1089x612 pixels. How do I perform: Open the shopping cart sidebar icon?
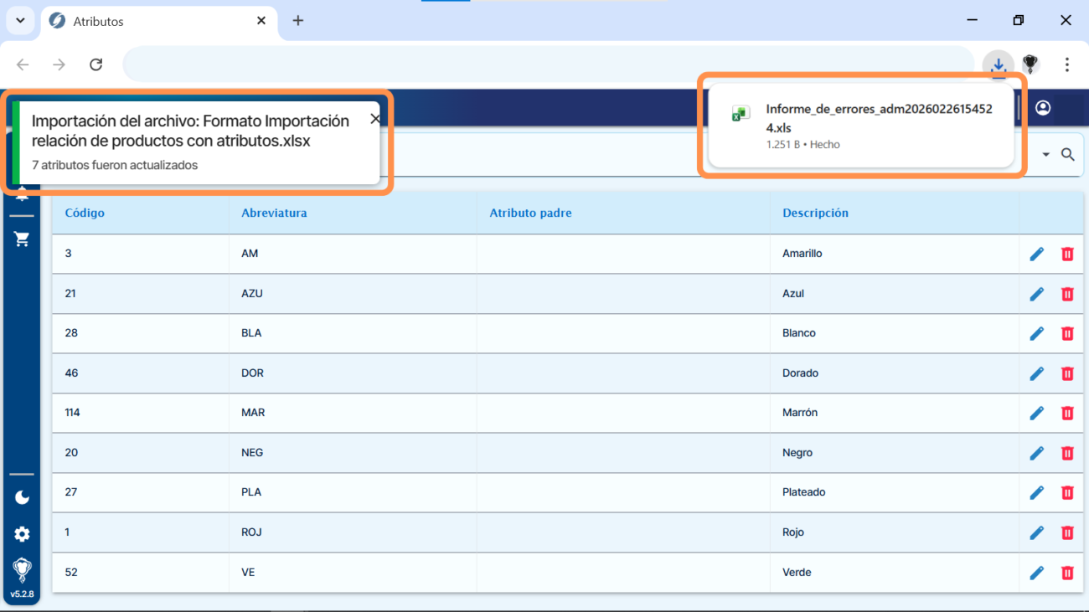(x=22, y=239)
